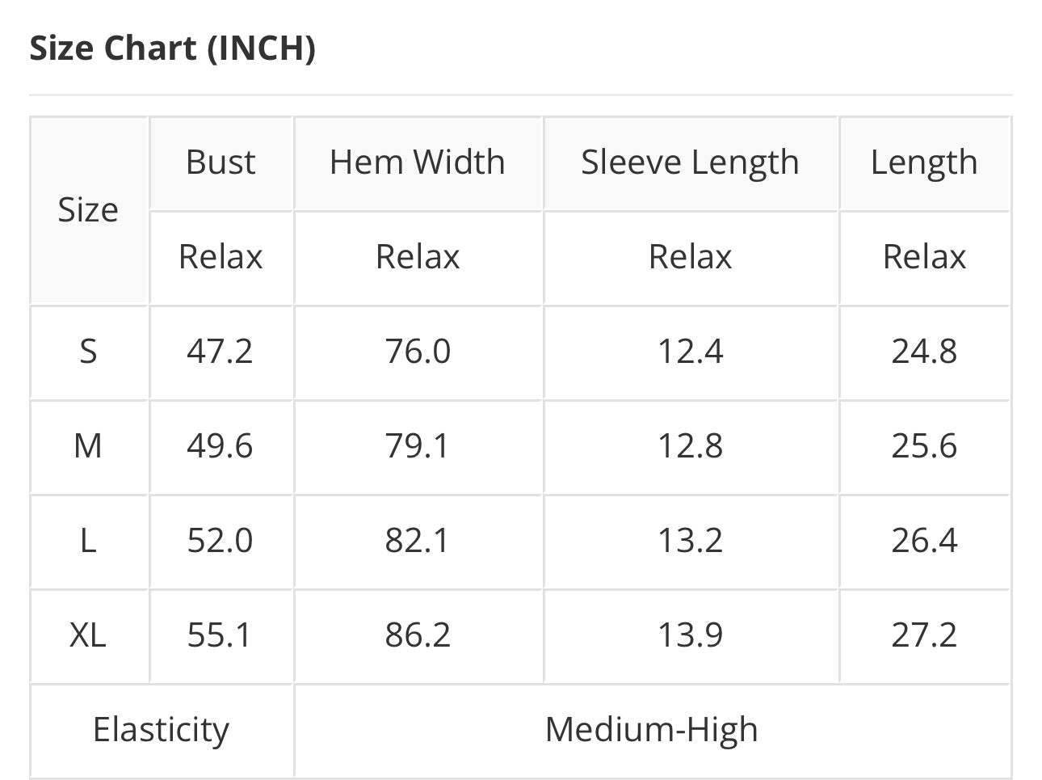The image size is (1042, 780).
Task: Select the S size row label
Action: point(89,352)
